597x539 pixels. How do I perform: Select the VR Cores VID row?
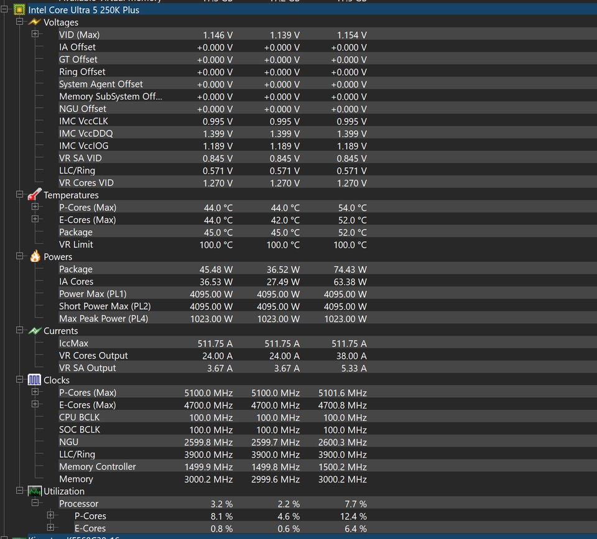[x=328, y=183]
